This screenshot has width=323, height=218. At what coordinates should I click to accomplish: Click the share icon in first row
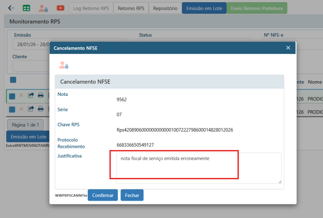tap(31, 96)
